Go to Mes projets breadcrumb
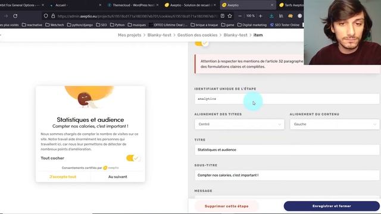This screenshot has height=214, width=381. click(130, 35)
